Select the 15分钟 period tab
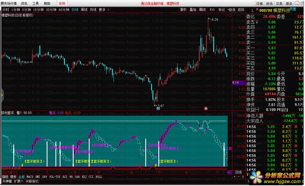Screen dimensions: 305x186 (38, 10)
